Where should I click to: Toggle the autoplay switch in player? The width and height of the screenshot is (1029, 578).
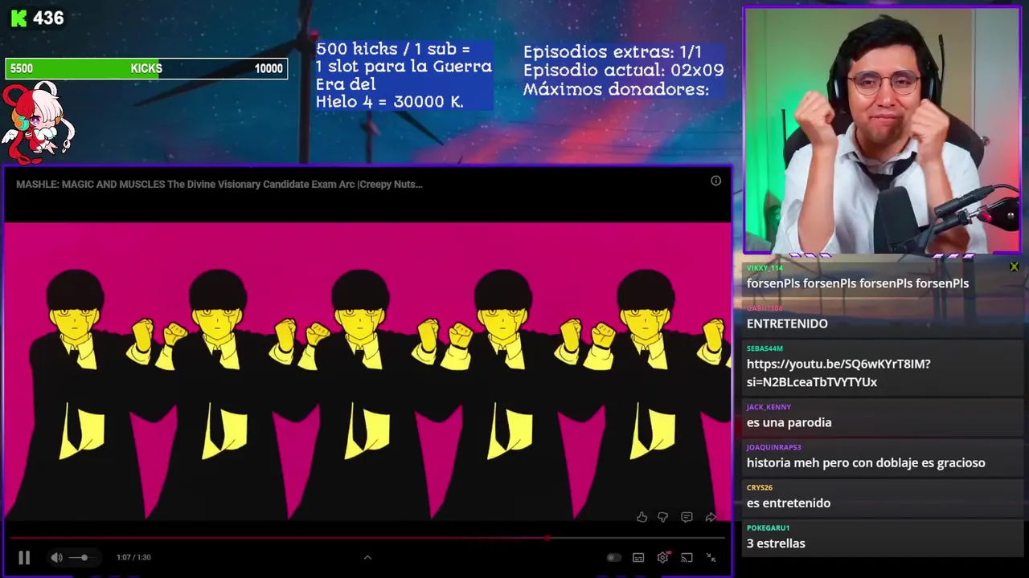coord(613,557)
